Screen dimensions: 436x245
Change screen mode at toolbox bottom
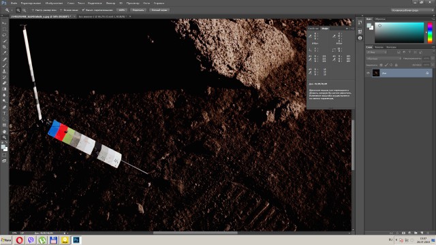(x=4, y=161)
